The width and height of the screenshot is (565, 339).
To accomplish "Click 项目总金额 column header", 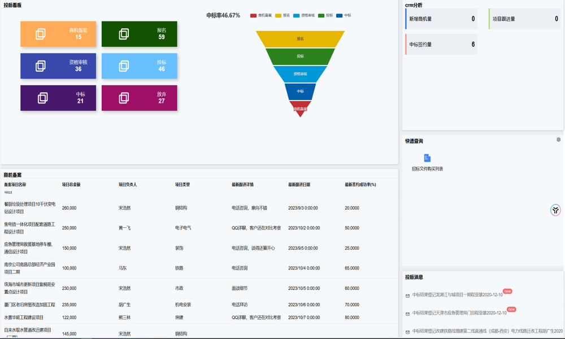I will pos(71,185).
